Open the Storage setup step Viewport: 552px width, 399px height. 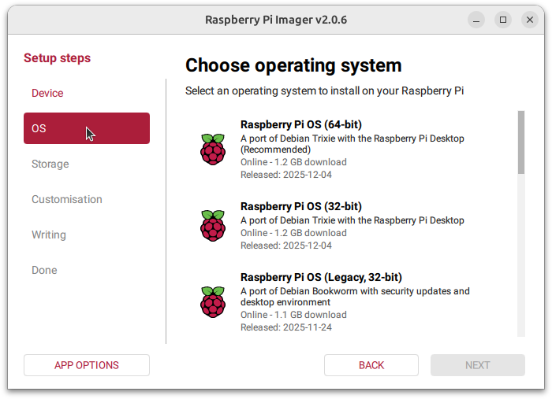coord(50,164)
